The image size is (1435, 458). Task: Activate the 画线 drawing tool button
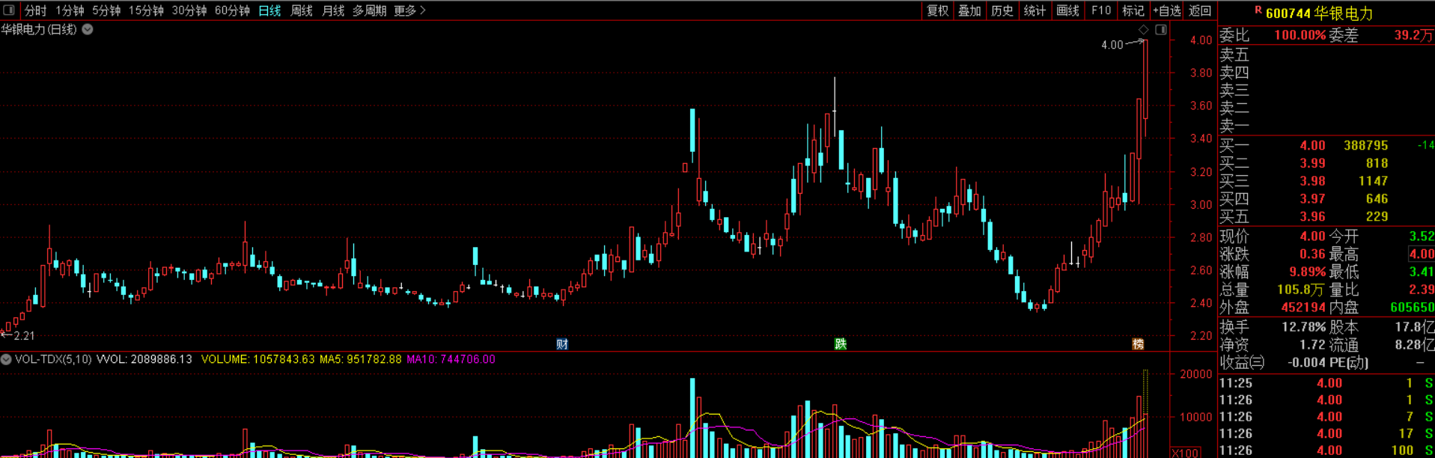(1067, 10)
